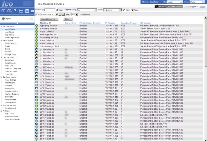This screenshot has width=207, height=141.
Task: Click status icon for exchange.diez.ico
Action: (37, 34)
